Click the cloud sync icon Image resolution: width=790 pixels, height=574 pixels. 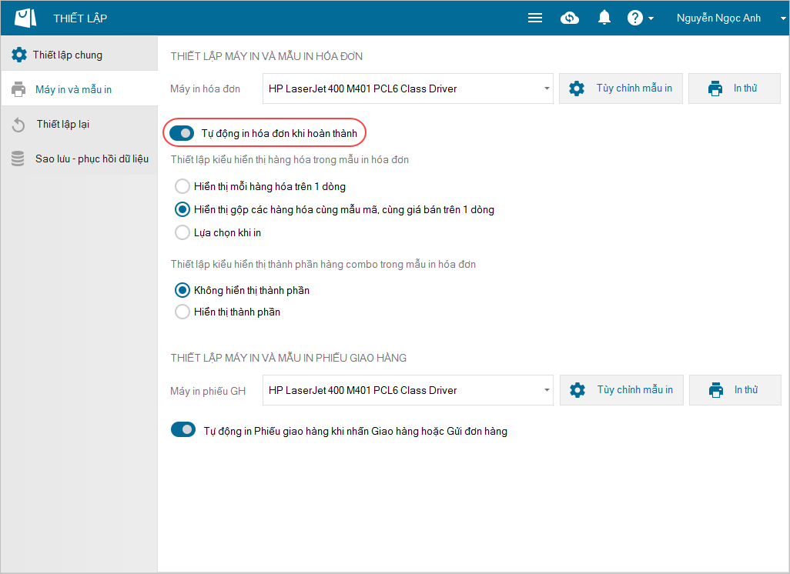(x=570, y=18)
